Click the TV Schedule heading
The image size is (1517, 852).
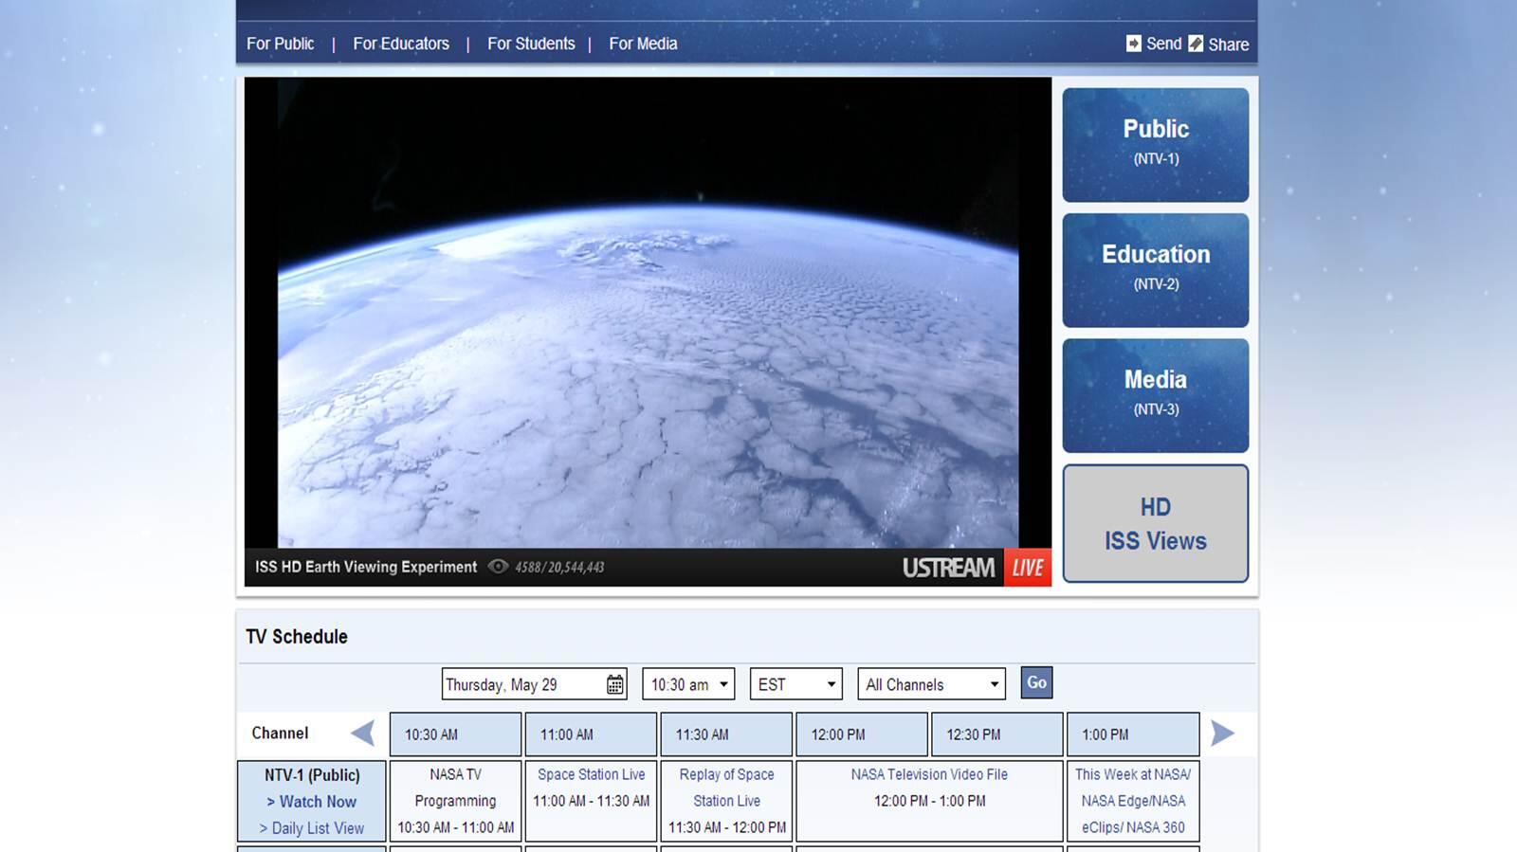point(297,637)
